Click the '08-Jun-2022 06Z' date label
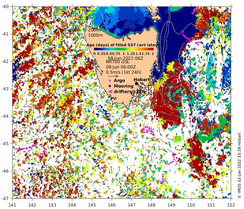Image resolution: width=244 pixels, height=209 pixels. click(x=123, y=58)
